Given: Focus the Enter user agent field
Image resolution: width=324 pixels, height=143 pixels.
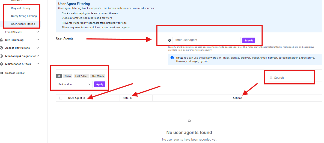Looking at the screenshot, I should click(x=206, y=40).
